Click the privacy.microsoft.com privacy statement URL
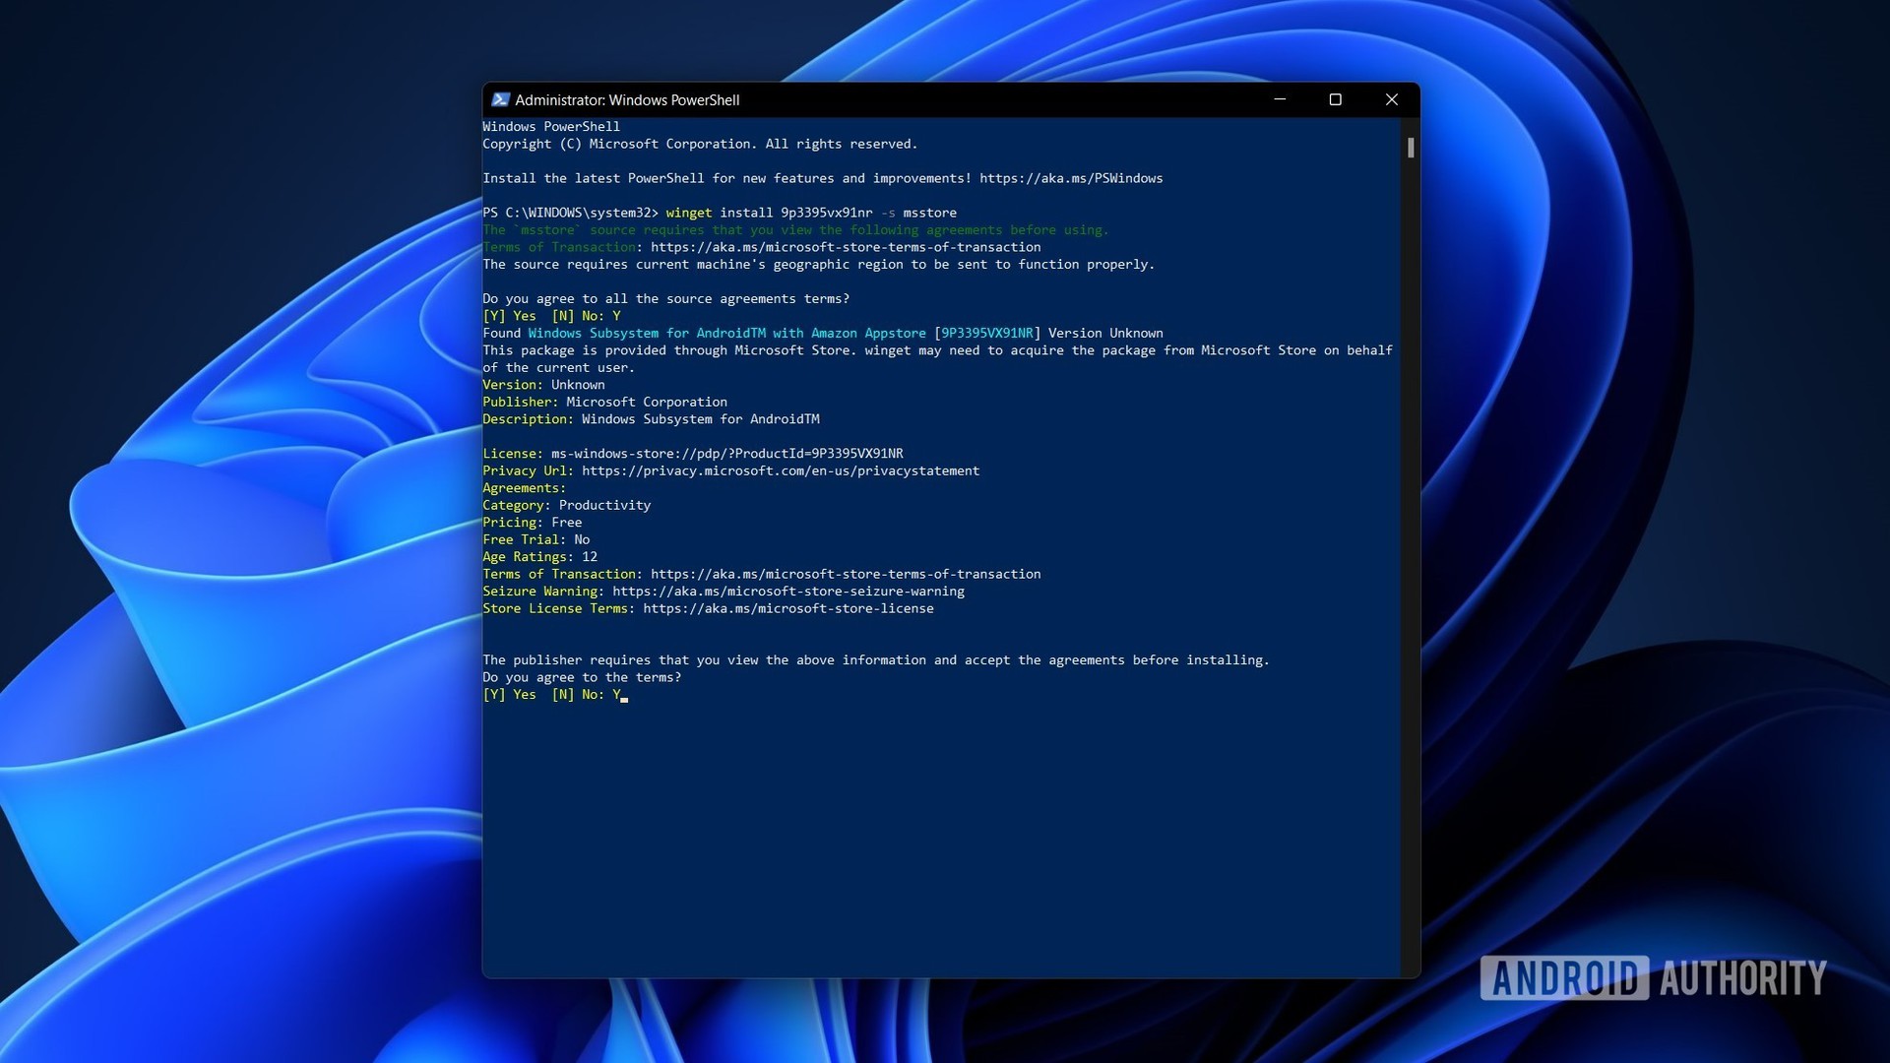The height and width of the screenshot is (1063, 1890). click(x=781, y=471)
